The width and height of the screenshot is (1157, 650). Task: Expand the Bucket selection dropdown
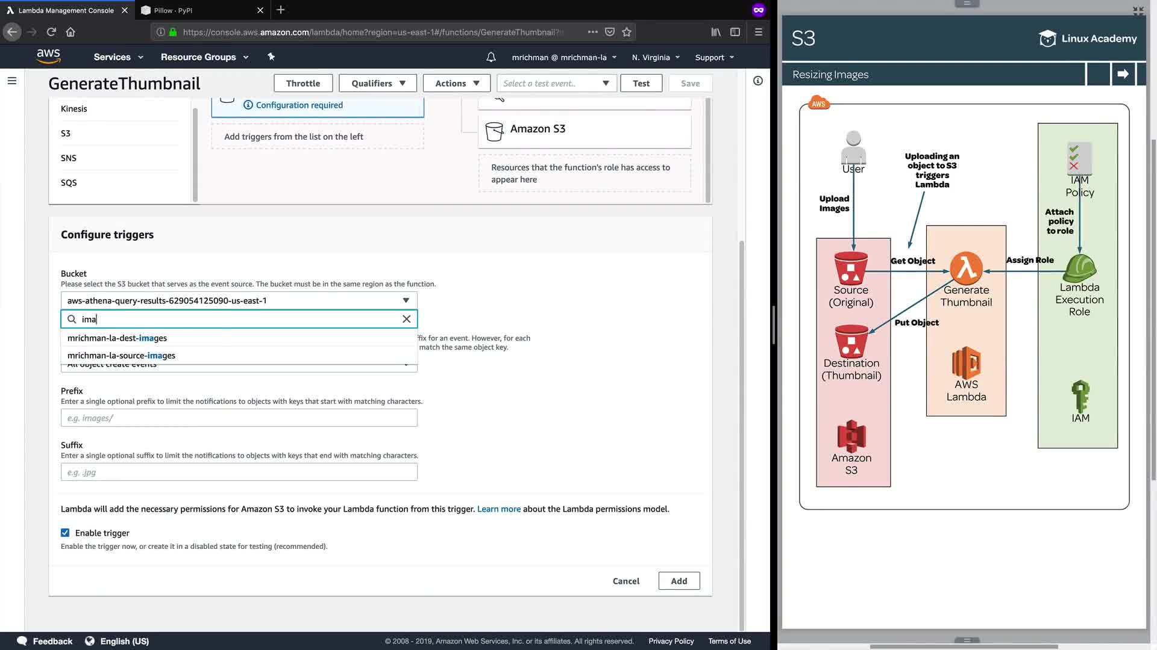point(239,300)
